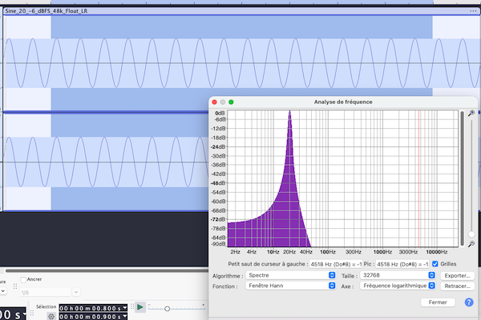The height and width of the screenshot is (320, 481).
Task: Open Taille dropdown showing 32768
Action: click(x=398, y=275)
